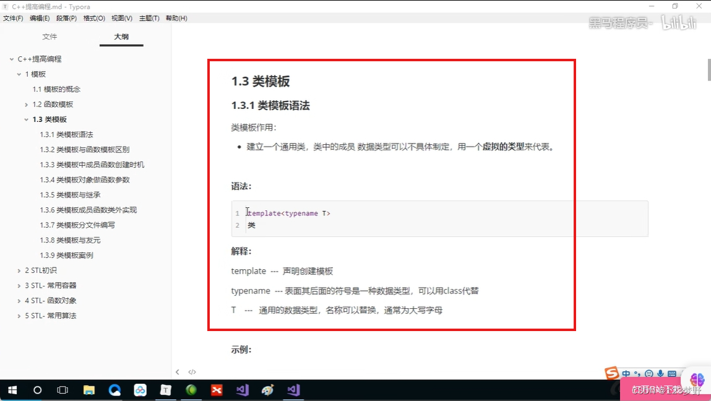
Task: Switch to the 文件 tab in sidebar
Action: pos(50,37)
